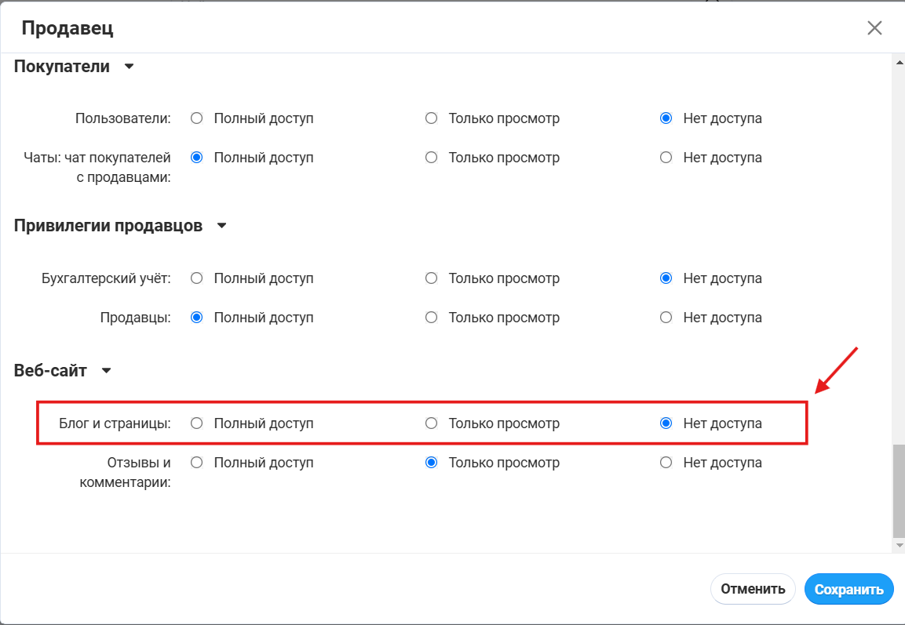Viewport: 905px width, 625px height.
Task: Collapse the Покупатели section arrow
Action: [x=130, y=67]
